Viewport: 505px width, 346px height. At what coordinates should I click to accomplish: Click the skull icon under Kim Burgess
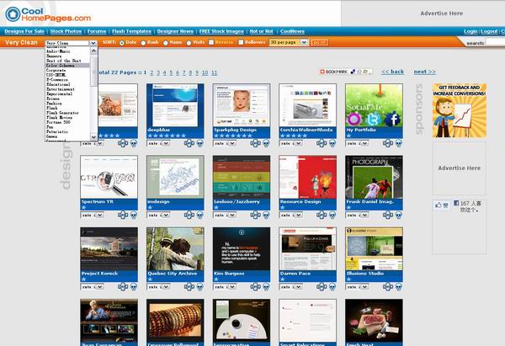pos(266,287)
